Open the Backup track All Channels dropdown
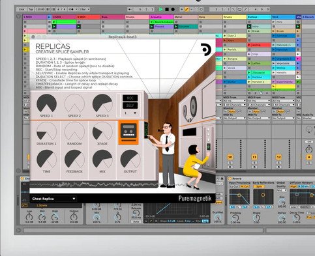The width and height of the screenshot is (315, 256). pyautogui.click(x=259, y=105)
